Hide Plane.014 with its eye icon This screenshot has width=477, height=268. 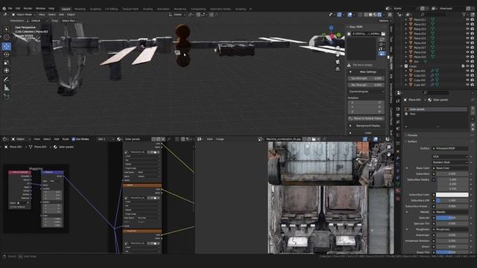point(467,33)
